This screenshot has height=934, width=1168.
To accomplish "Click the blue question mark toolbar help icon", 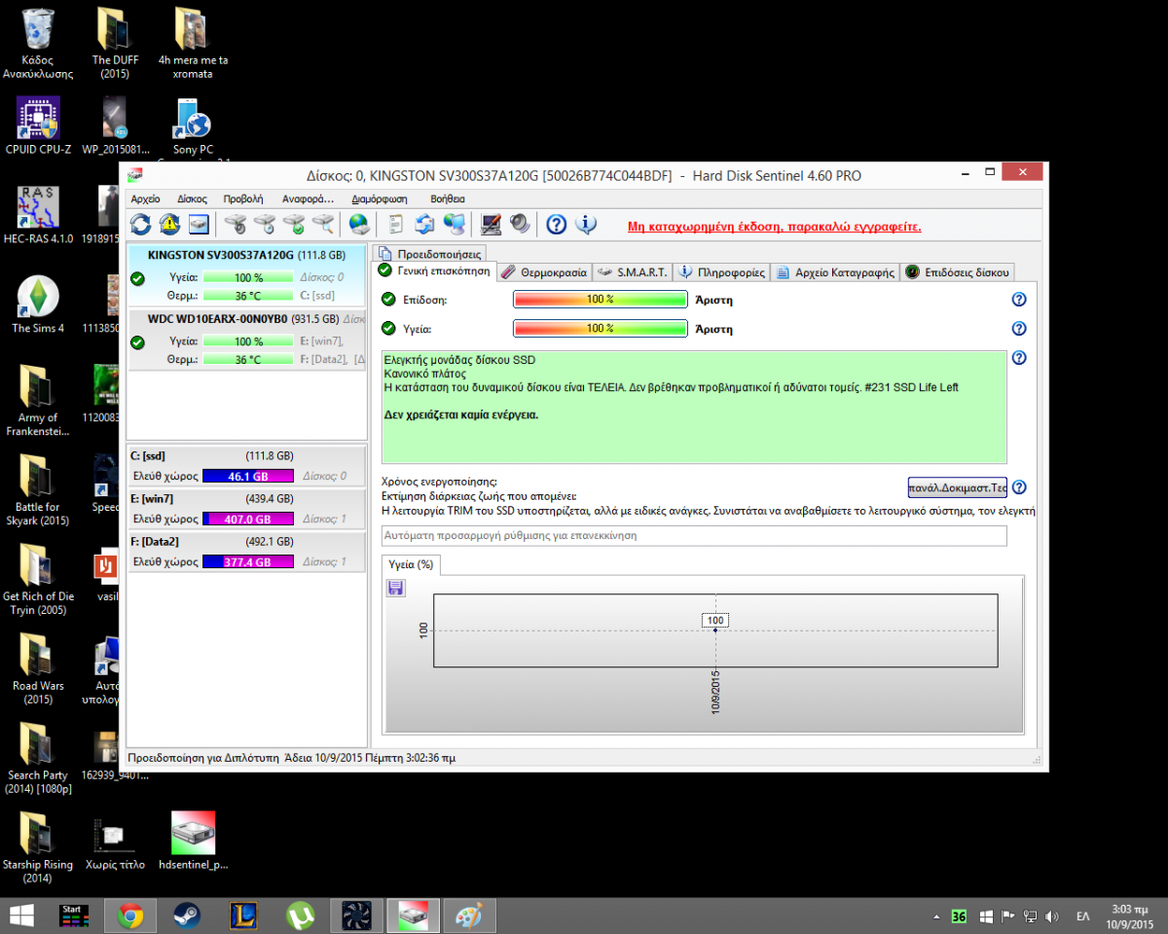I will coord(556,225).
